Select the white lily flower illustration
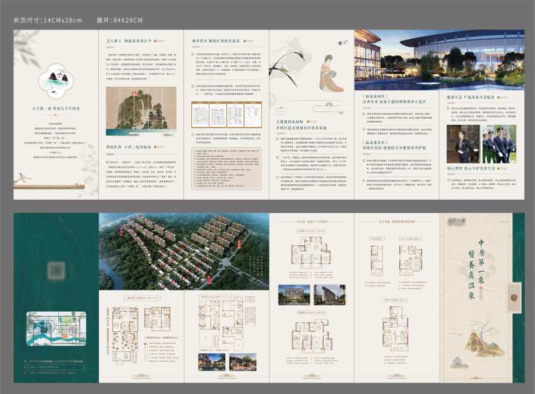Viewport: 535px width, 394px height. click(280, 67)
